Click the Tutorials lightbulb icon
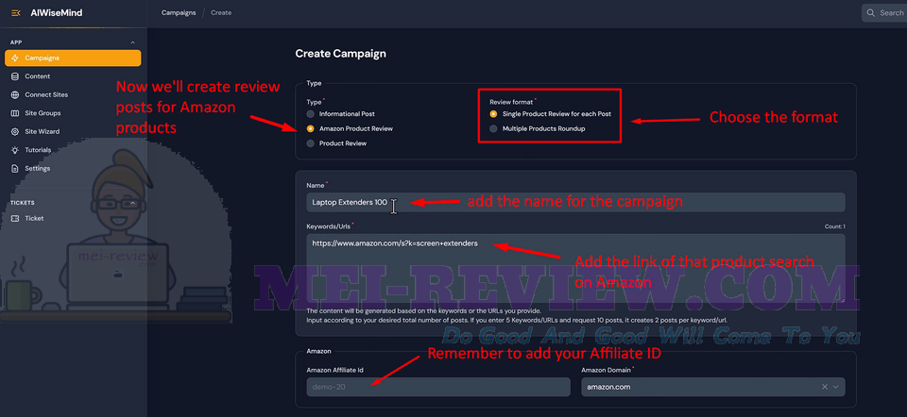 coord(14,150)
